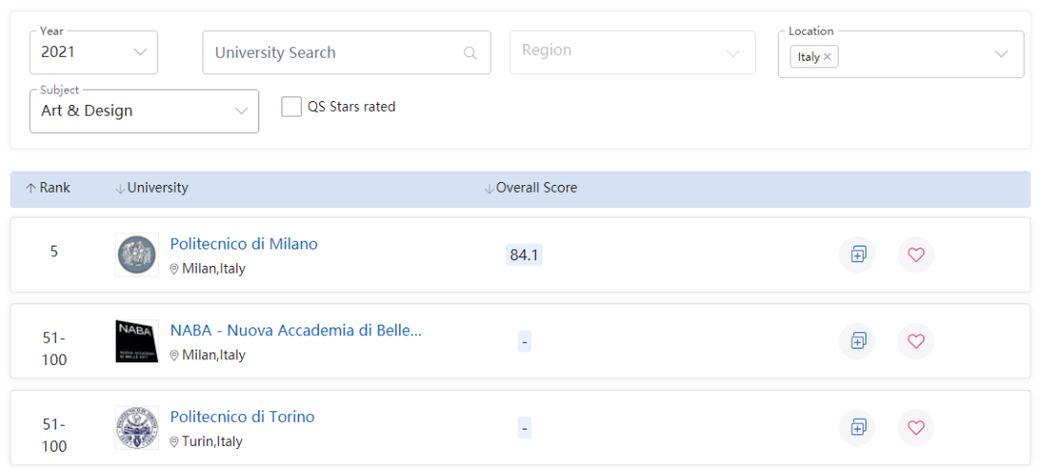The height and width of the screenshot is (470, 1041).
Task: Add Politecnico di Milano to compare
Action: [x=857, y=254]
